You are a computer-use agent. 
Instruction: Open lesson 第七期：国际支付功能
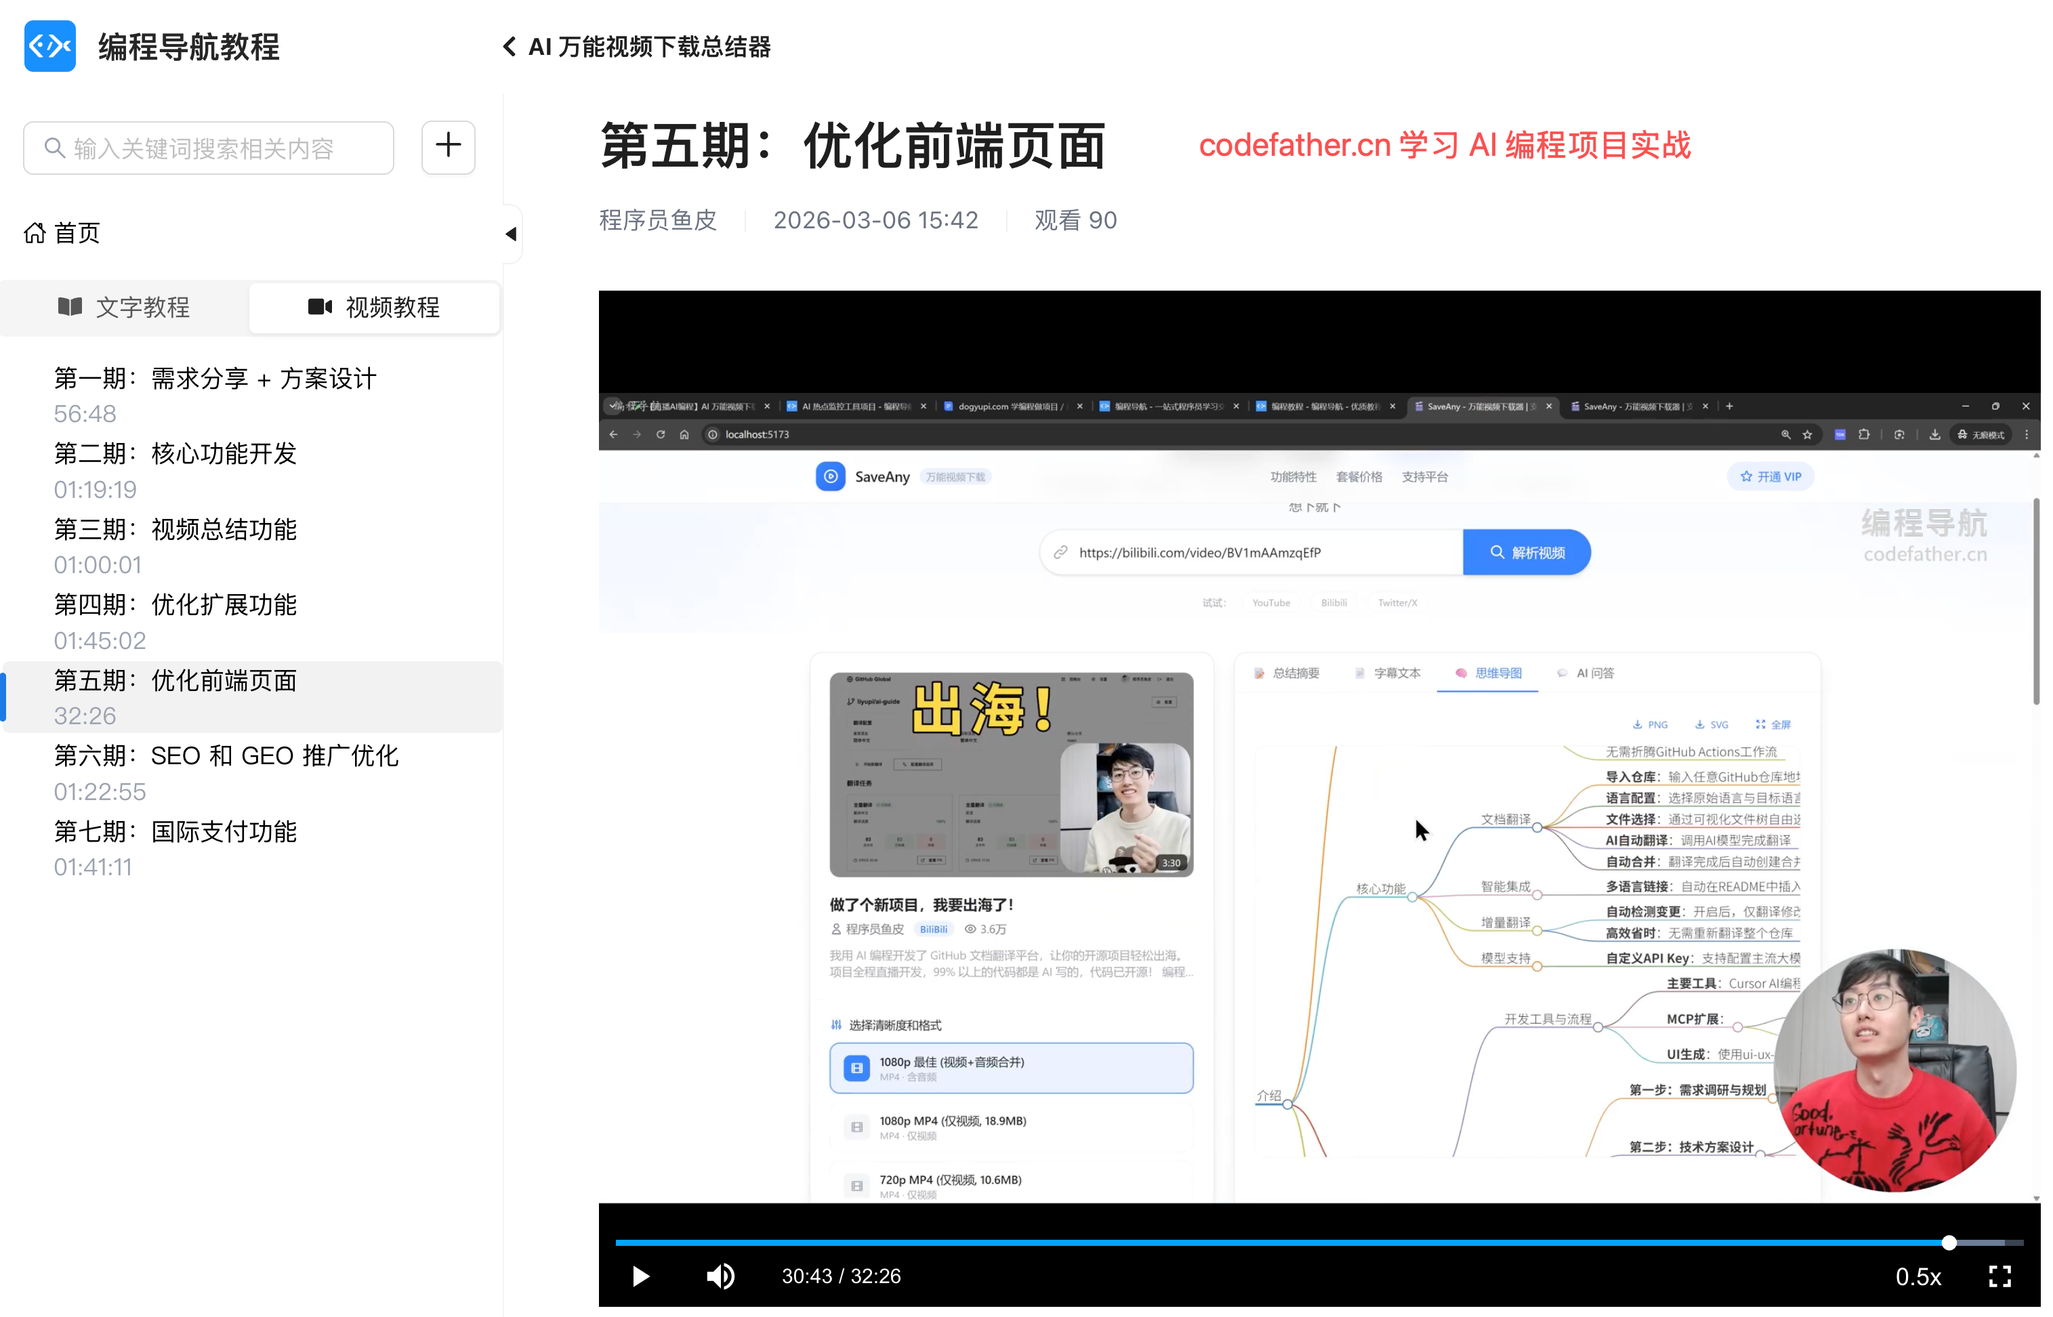pyautogui.click(x=175, y=831)
